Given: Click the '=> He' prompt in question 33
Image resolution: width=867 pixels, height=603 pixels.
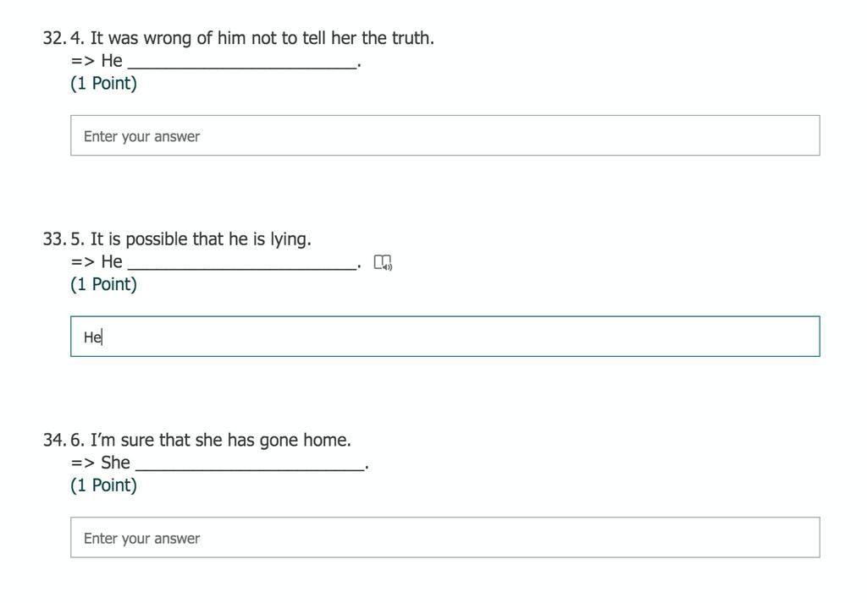Looking at the screenshot, I should point(97,261).
